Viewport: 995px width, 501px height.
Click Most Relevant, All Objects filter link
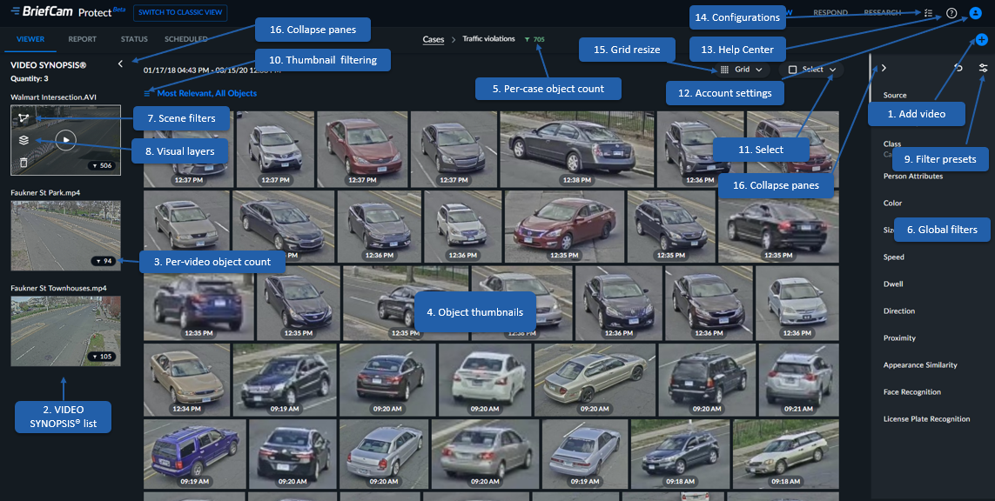click(207, 93)
